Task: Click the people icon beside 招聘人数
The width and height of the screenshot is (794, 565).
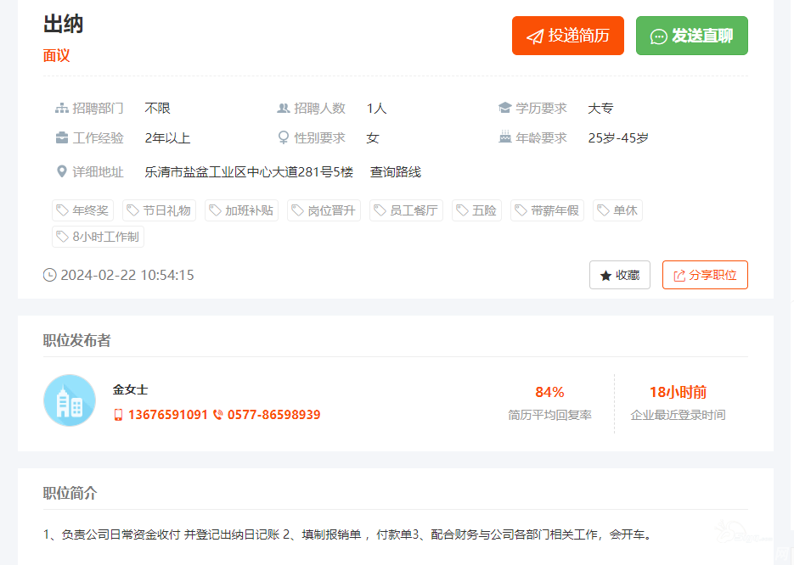Action: coord(284,109)
